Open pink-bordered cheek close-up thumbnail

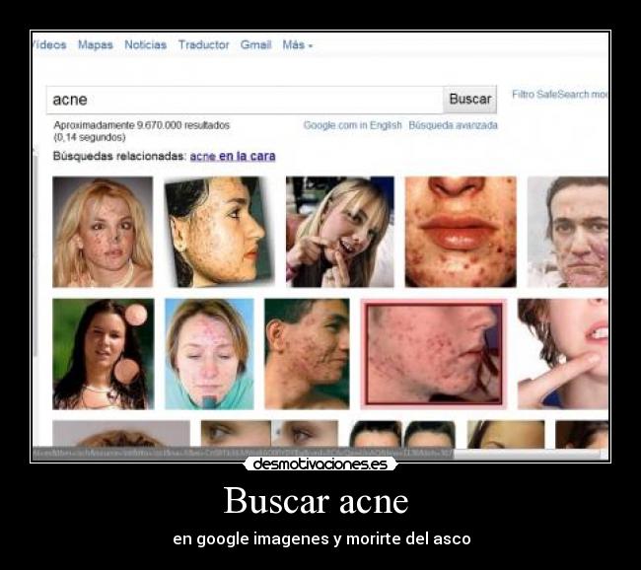434,354
